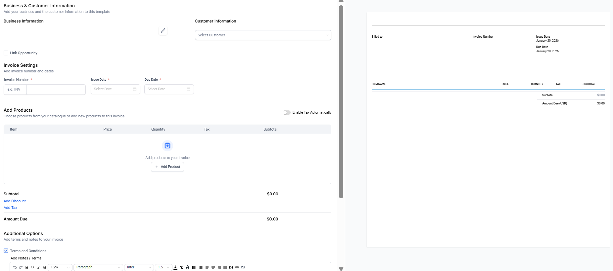This screenshot has width=613, height=271.
Task: Open the Paragraph style dropdown
Action: coord(98,267)
